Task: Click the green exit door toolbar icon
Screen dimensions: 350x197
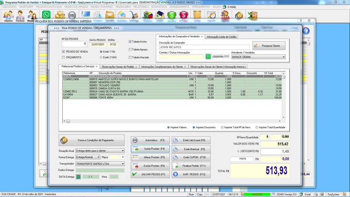Action: [x=253, y=15]
